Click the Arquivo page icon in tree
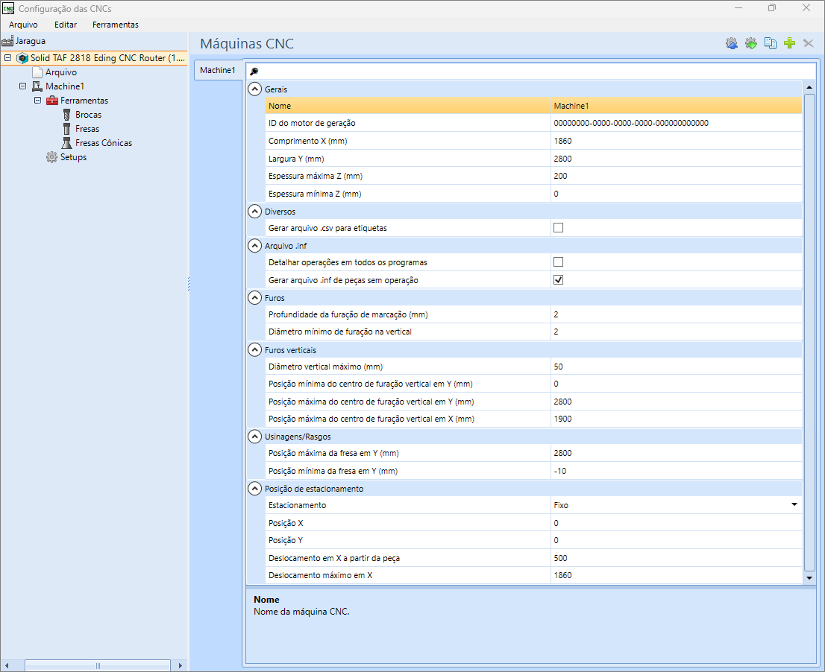This screenshot has width=825, height=672. (x=37, y=72)
